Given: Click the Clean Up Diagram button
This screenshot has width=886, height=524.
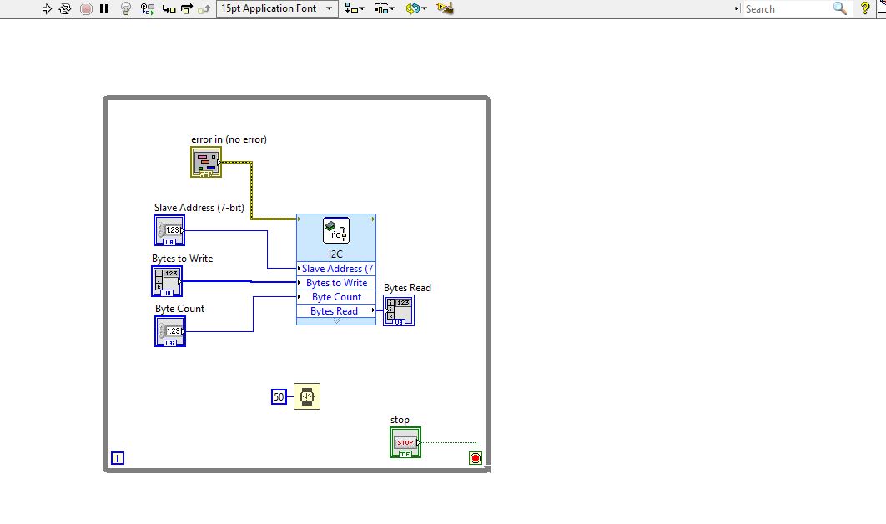Looking at the screenshot, I should click(x=445, y=8).
